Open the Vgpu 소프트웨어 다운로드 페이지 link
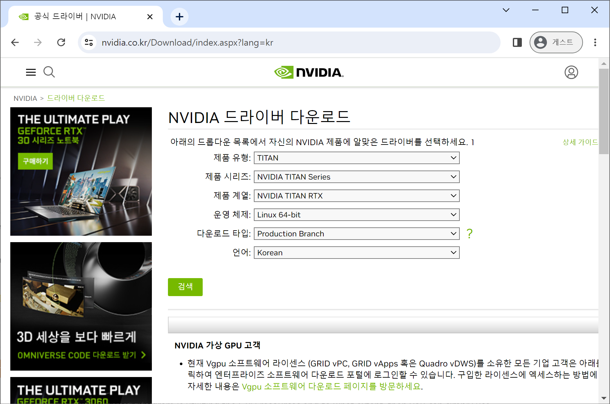 (331, 386)
